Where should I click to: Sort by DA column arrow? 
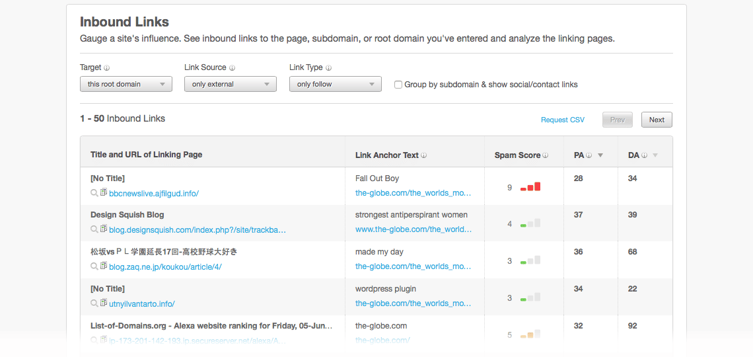point(655,155)
